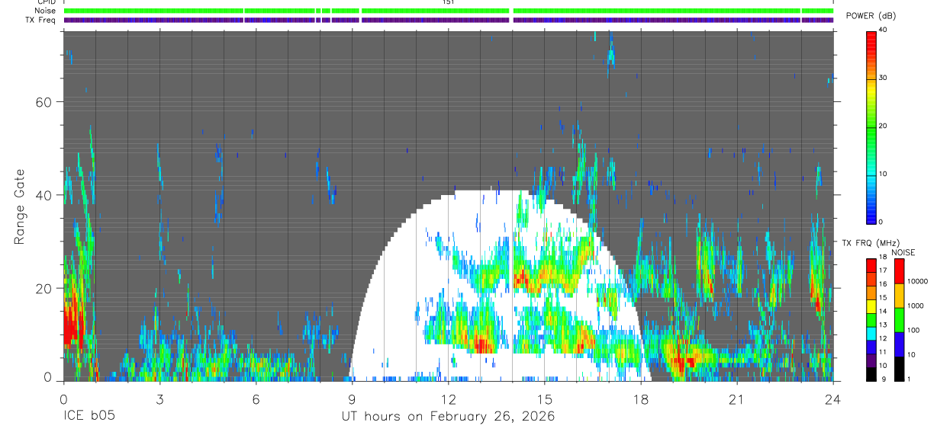Click the 'Noise' row label at top left

(46, 11)
